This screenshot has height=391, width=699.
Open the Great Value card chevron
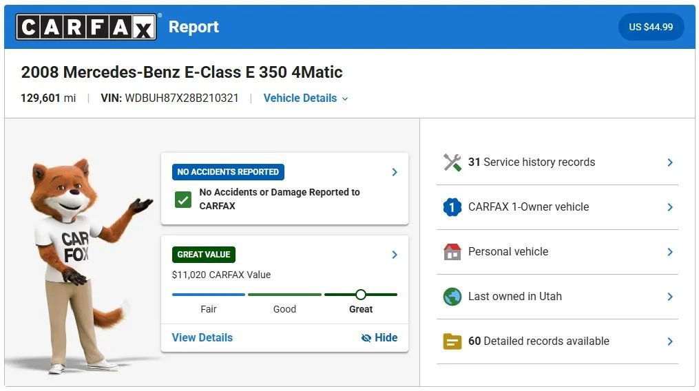click(395, 255)
